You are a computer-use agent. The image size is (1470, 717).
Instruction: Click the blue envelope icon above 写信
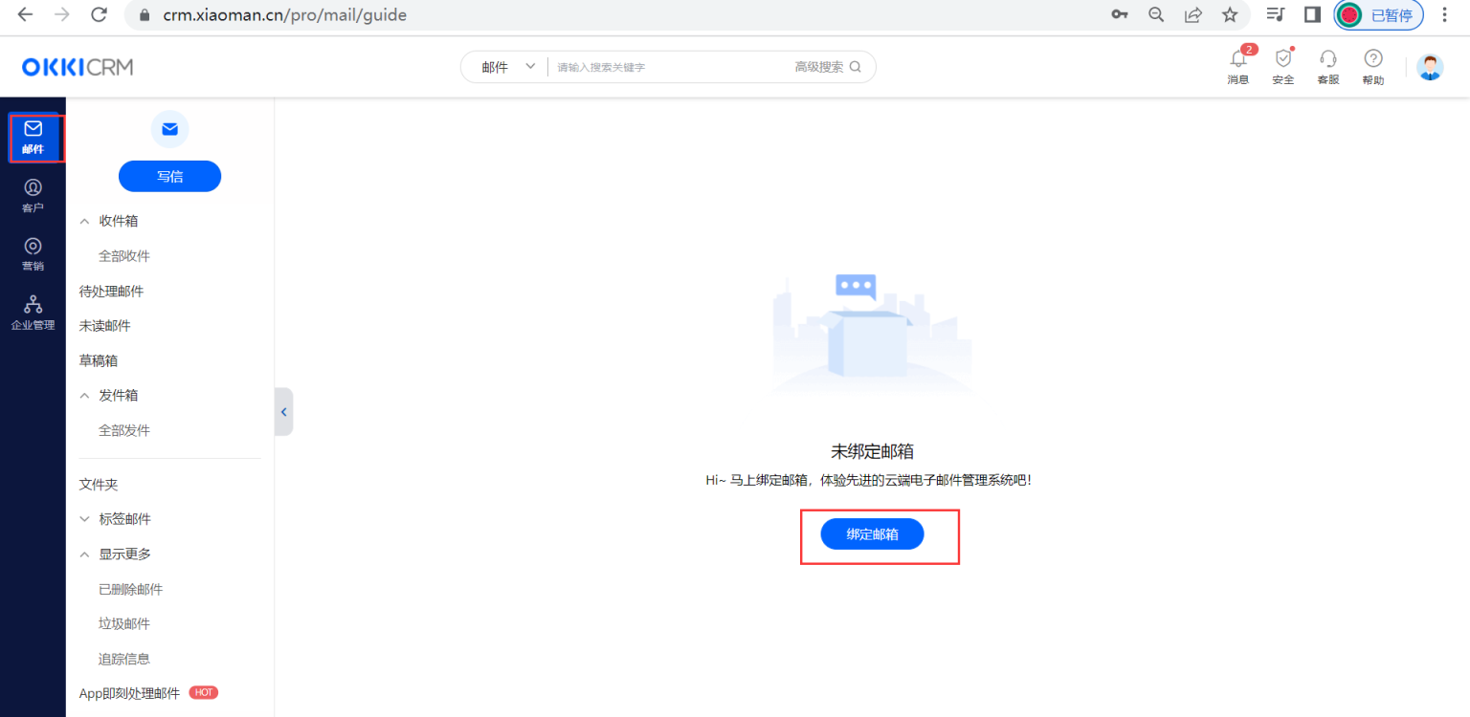pyautogui.click(x=169, y=129)
